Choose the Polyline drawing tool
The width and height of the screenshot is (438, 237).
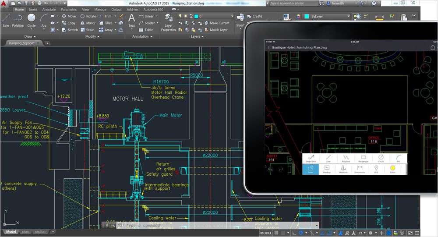click(x=18, y=21)
